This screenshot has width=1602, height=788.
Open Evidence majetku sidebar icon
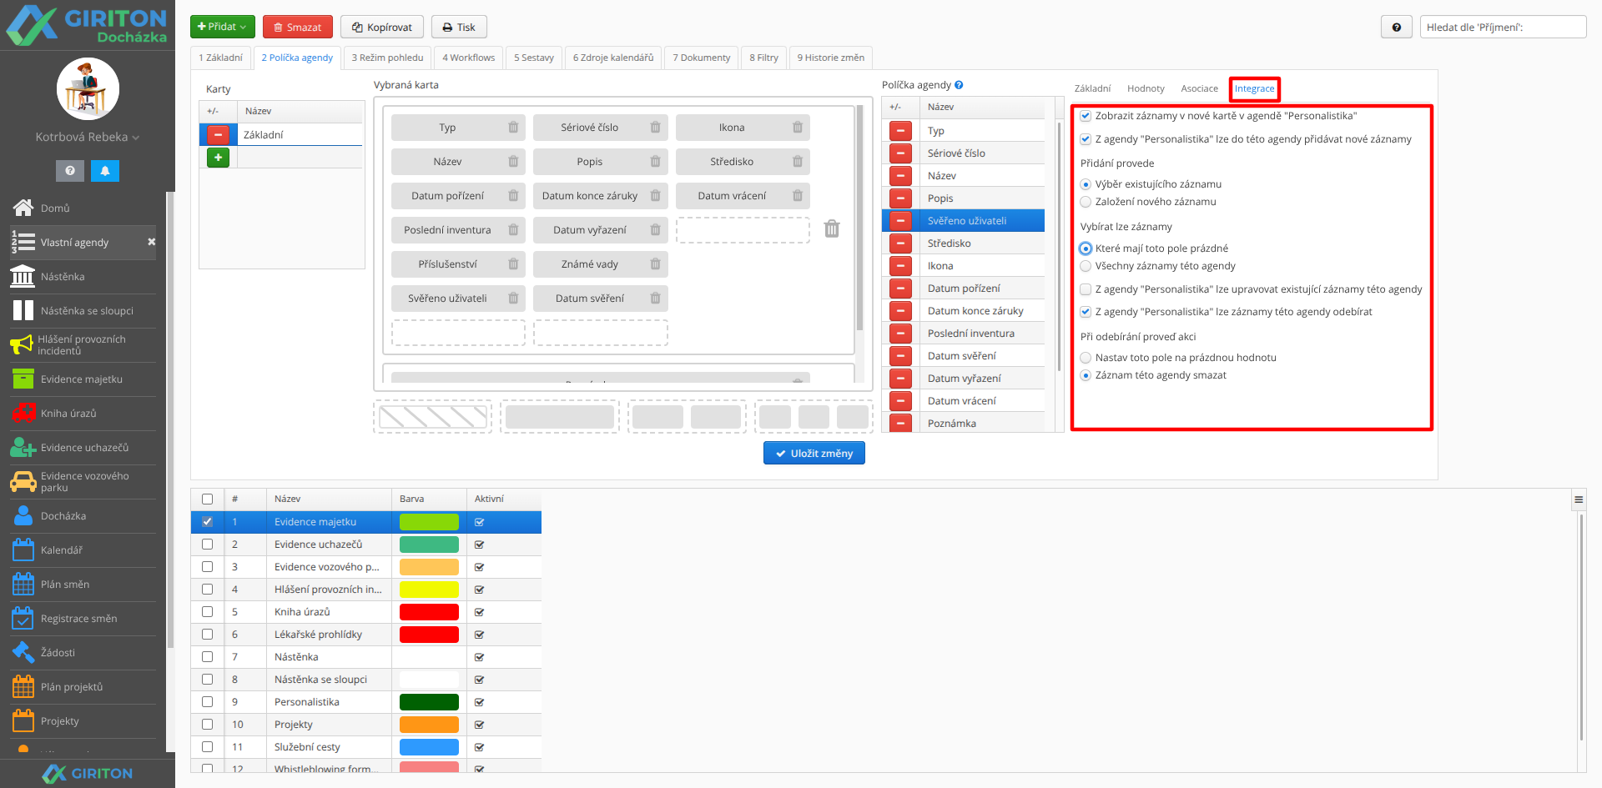click(x=23, y=379)
